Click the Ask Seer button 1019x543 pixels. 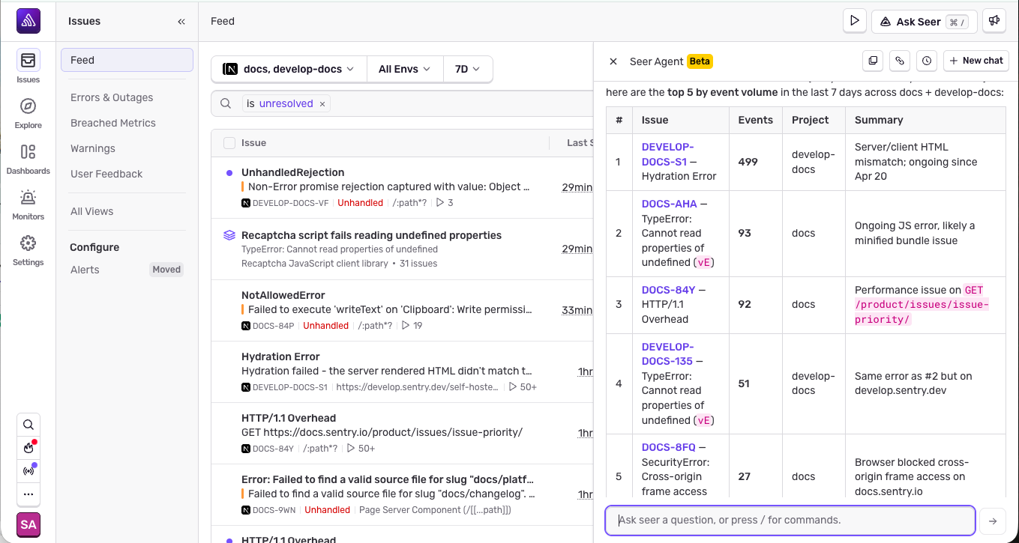click(x=924, y=21)
